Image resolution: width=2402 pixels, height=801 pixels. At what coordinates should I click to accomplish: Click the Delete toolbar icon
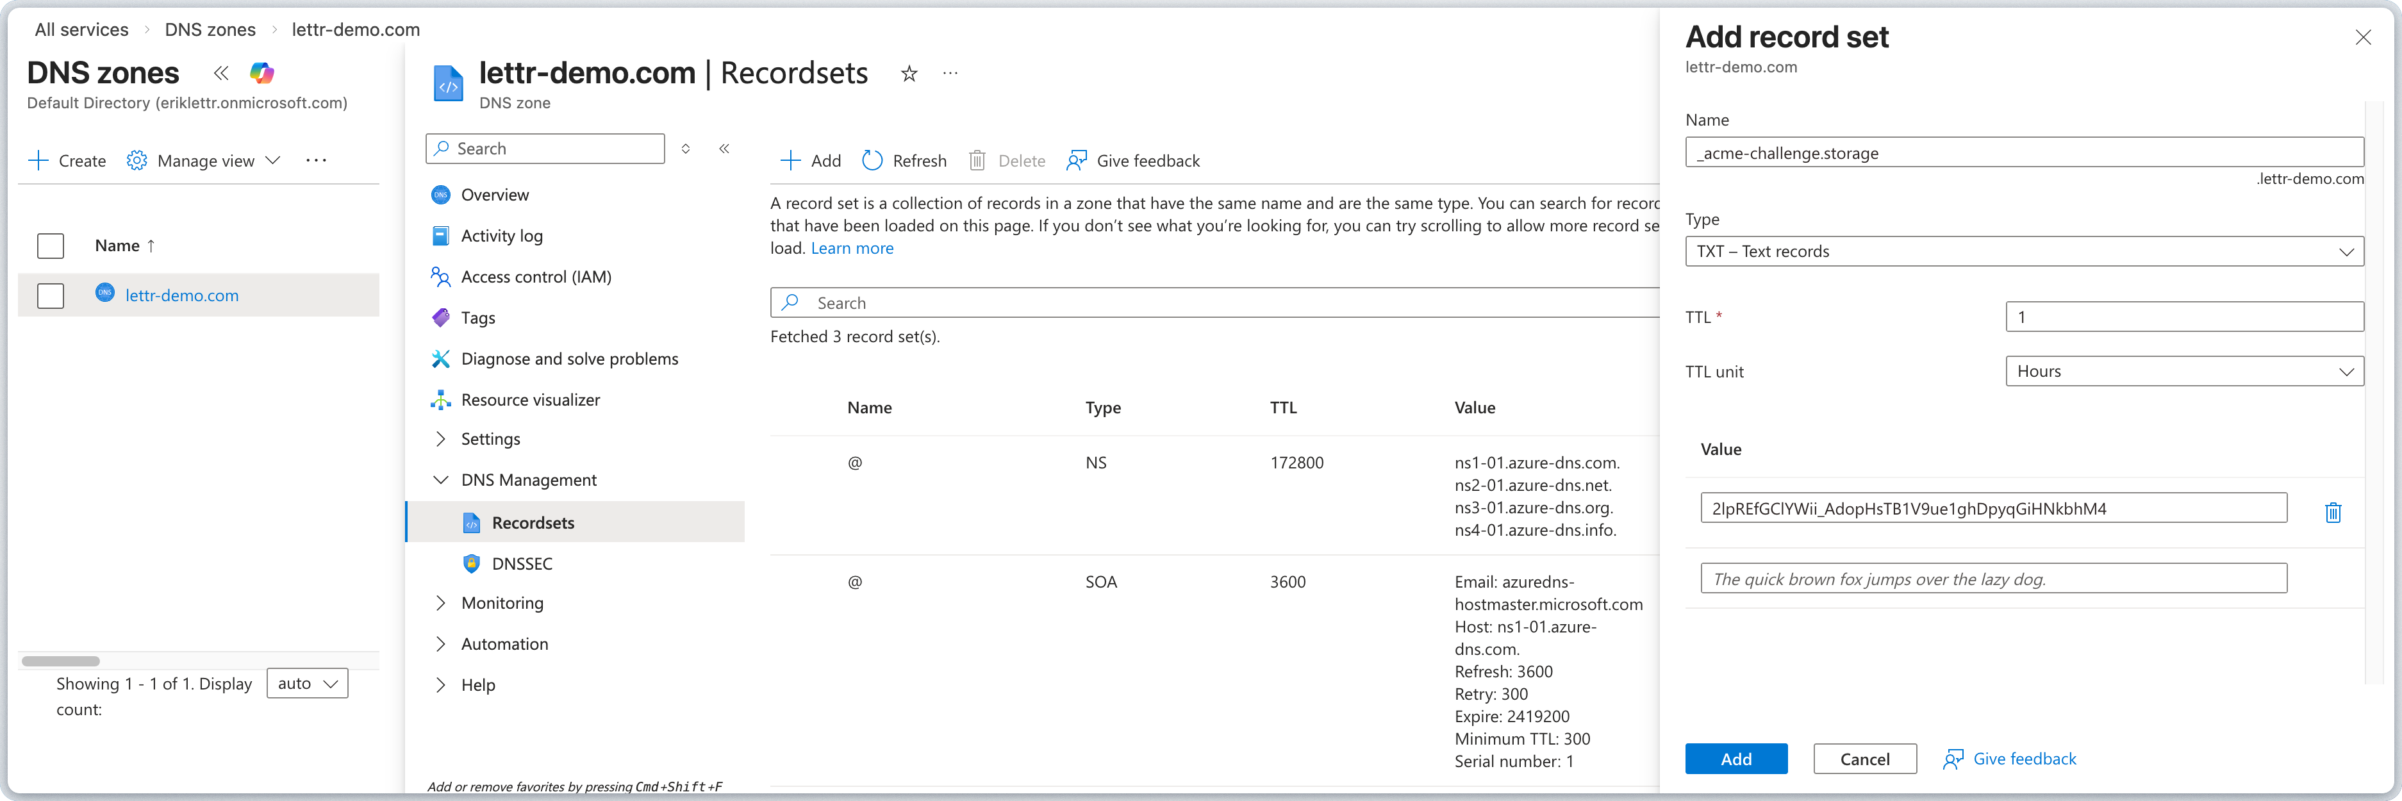click(x=978, y=160)
